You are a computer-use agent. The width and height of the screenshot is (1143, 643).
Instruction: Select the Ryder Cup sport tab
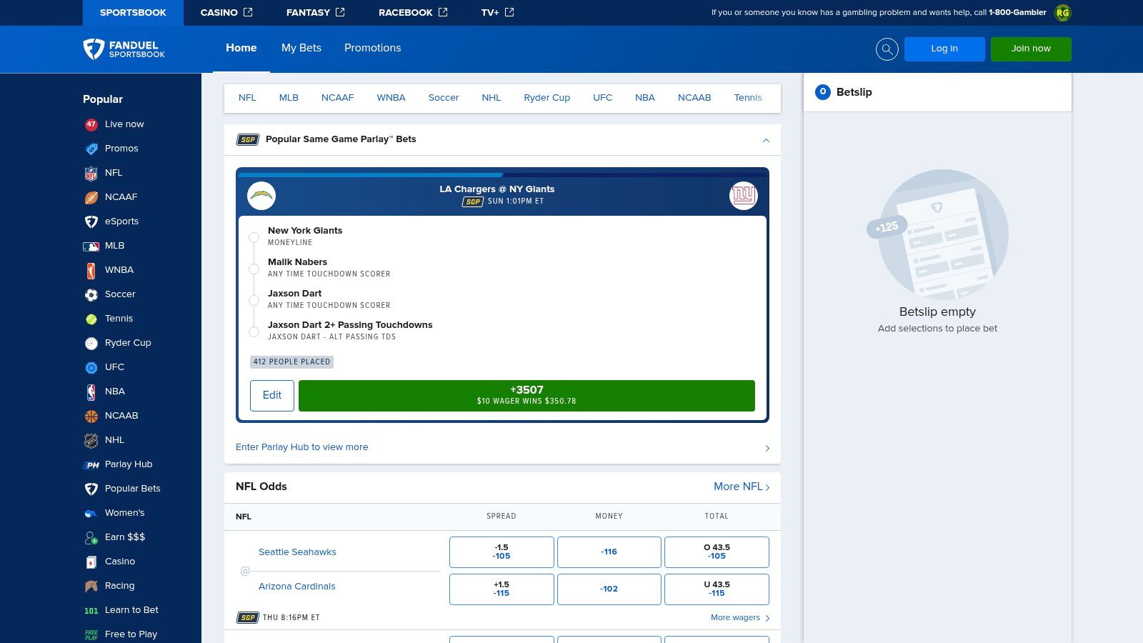(x=546, y=98)
